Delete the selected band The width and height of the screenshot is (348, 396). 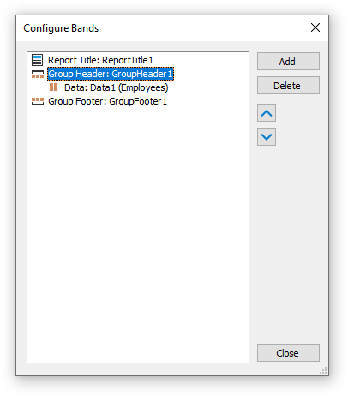(x=288, y=86)
